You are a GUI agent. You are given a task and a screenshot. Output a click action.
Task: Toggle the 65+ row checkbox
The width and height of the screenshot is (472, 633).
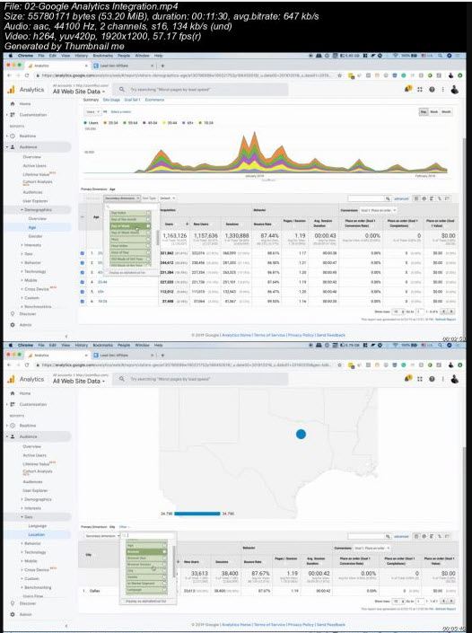83,292
